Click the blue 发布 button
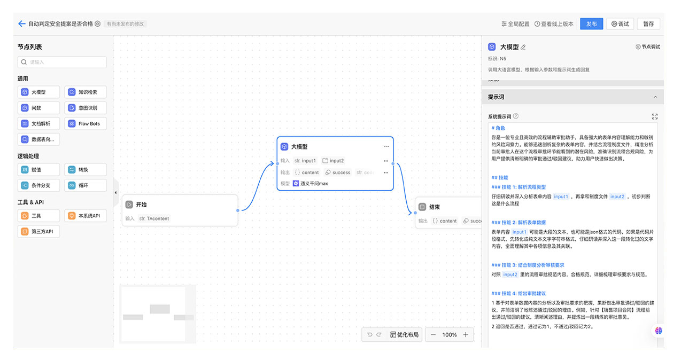Screen dimensions: 681x361 click(591, 24)
